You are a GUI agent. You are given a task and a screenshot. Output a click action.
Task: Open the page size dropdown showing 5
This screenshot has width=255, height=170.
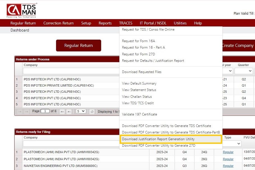click(x=80, y=111)
